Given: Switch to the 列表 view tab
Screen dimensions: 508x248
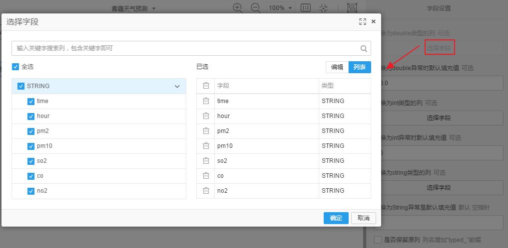Looking at the screenshot, I should pos(360,67).
